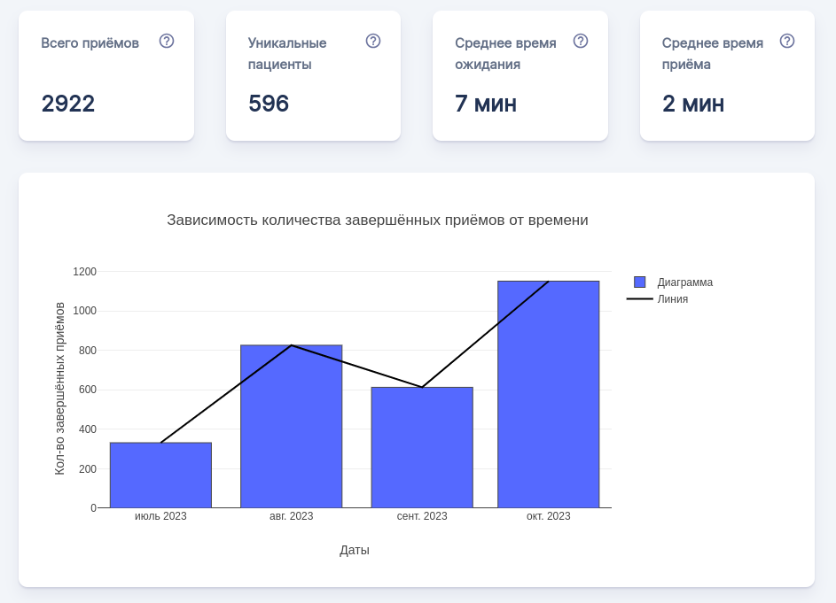Click the авг. 2023 axis tick label
836x603 pixels.
(291, 514)
